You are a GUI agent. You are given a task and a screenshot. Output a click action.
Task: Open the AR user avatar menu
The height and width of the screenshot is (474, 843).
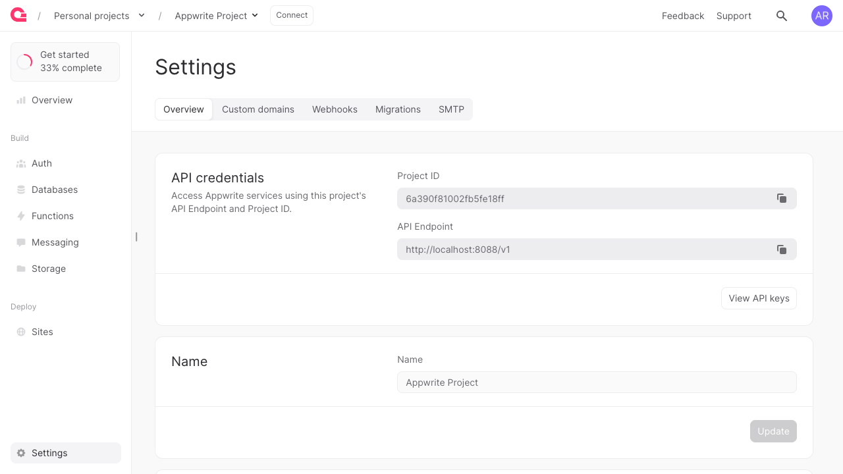tap(822, 16)
